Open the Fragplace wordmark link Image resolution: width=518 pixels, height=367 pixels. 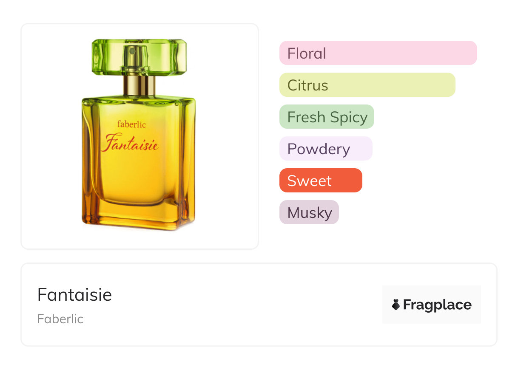pyautogui.click(x=437, y=305)
